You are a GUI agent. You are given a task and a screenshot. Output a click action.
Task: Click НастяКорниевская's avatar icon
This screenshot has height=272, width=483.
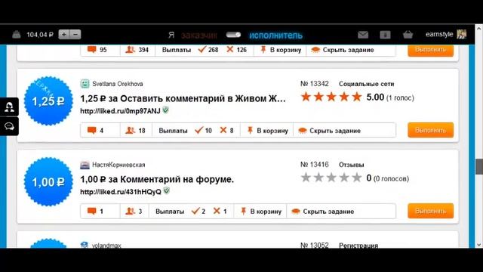[x=85, y=165]
